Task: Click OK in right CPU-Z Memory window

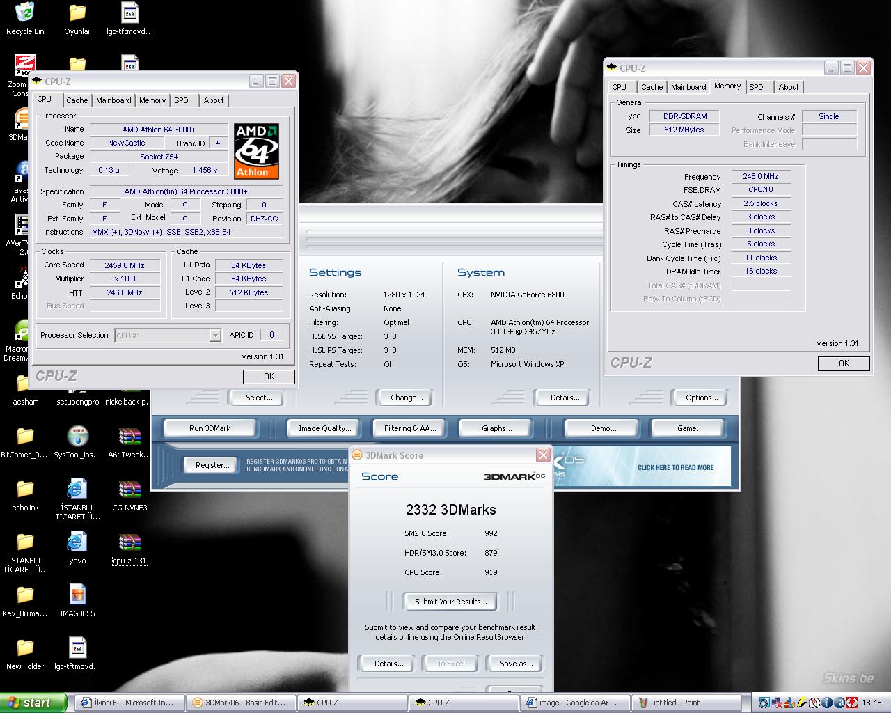Action: [844, 363]
